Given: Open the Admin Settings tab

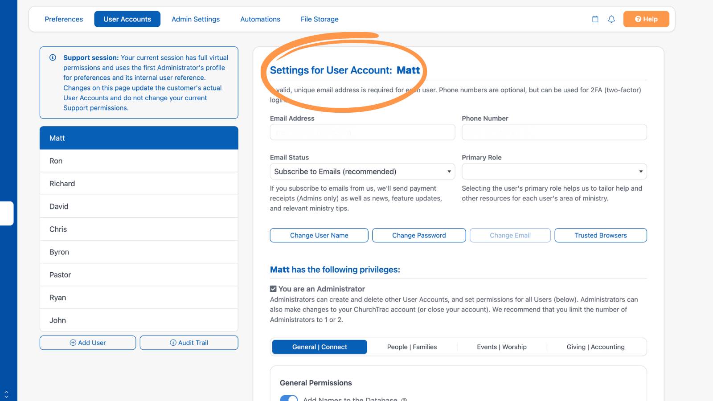Looking at the screenshot, I should 196,19.
